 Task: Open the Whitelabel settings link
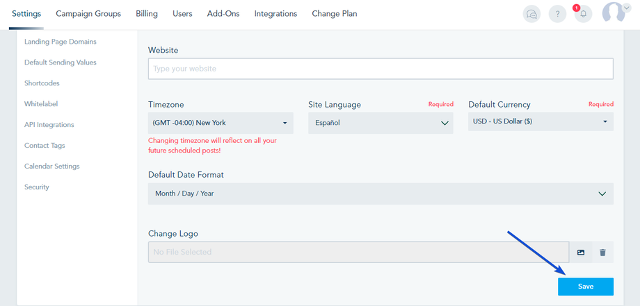tap(41, 104)
